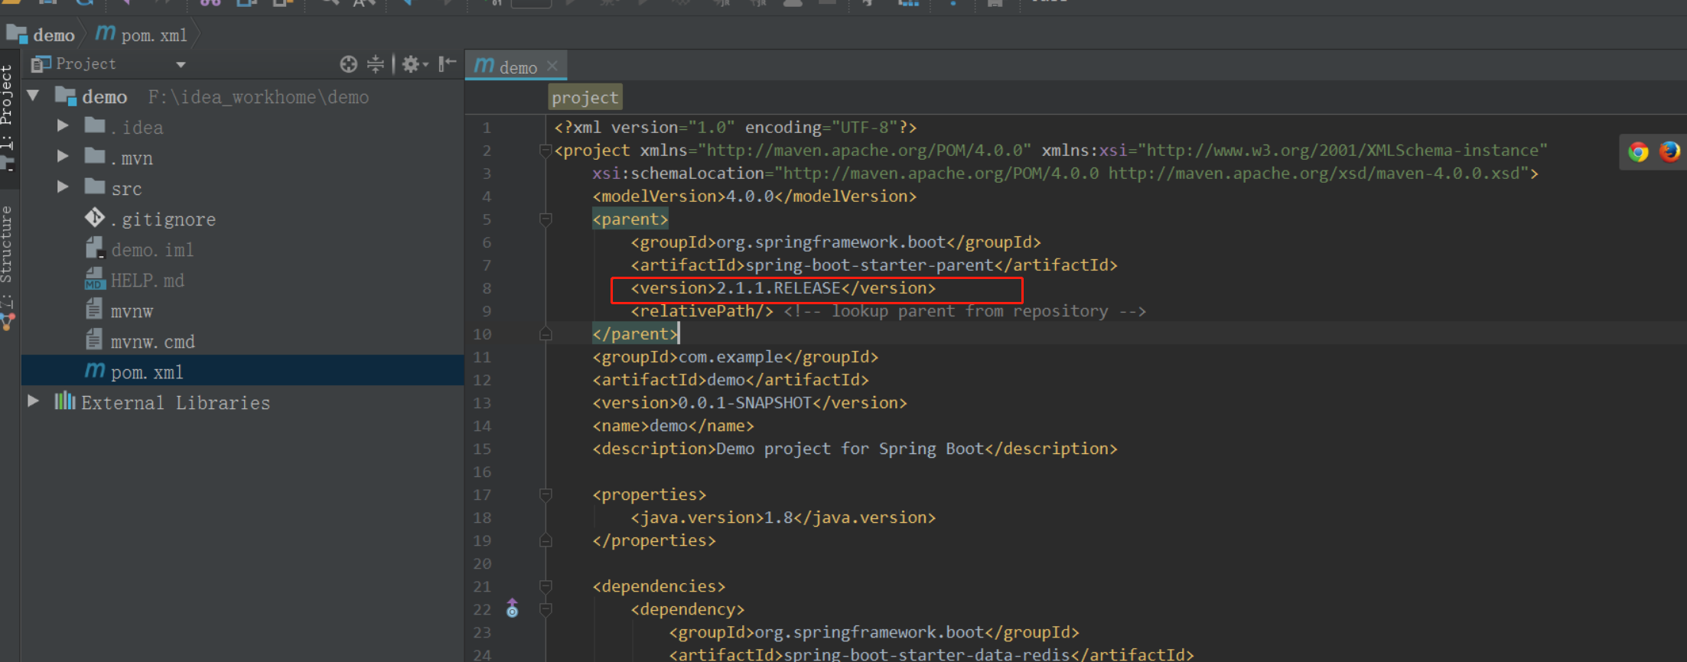Click the modelVersion 4.0.0 line

click(754, 196)
